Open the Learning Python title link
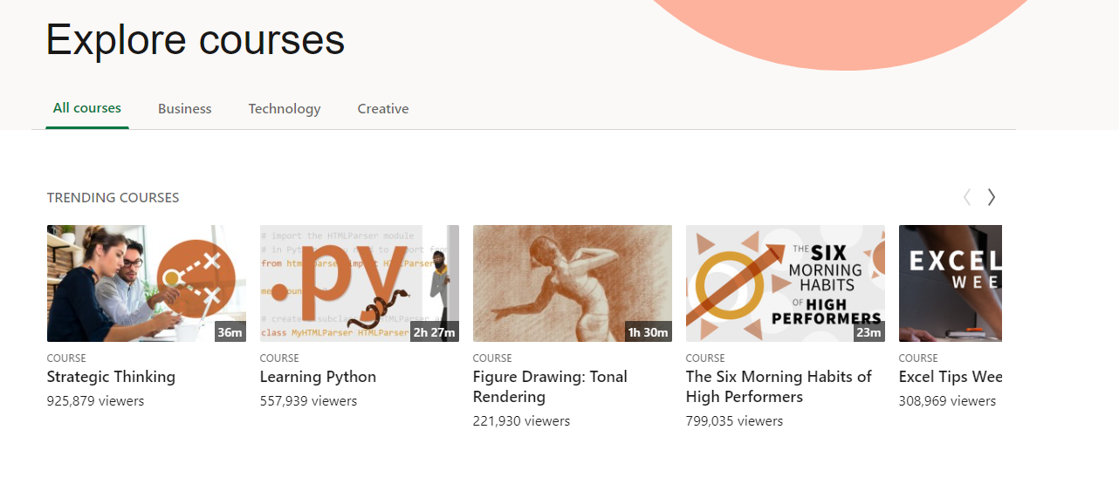 coord(318,377)
